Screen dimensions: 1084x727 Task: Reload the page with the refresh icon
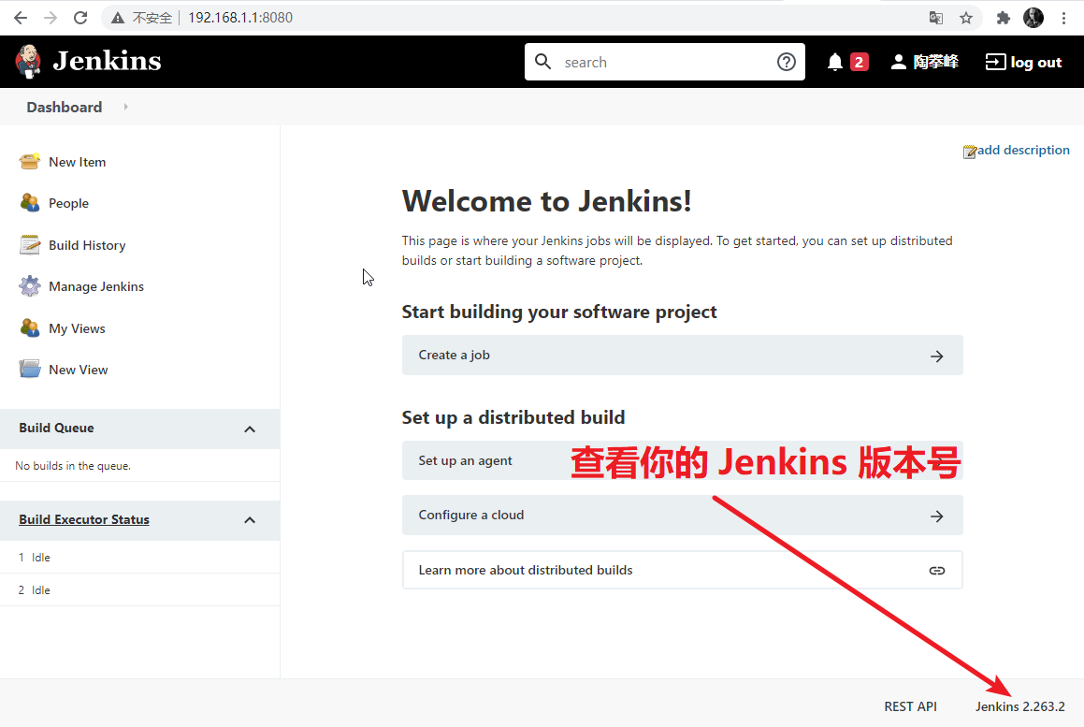pyautogui.click(x=80, y=17)
